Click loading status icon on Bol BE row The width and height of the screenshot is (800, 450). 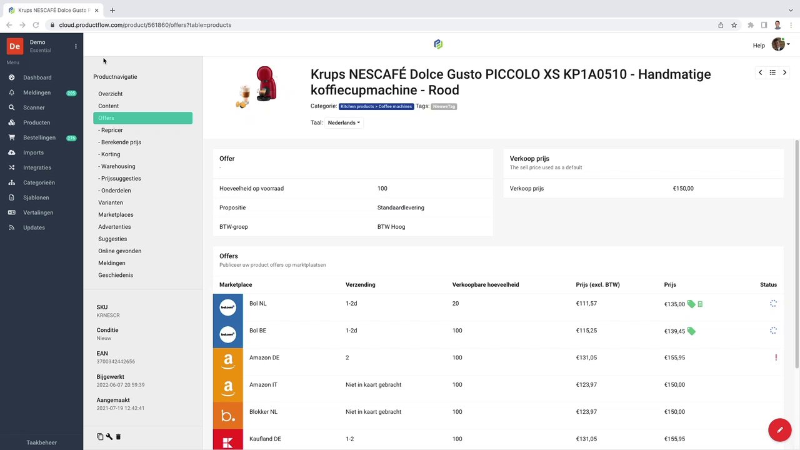coord(773,331)
